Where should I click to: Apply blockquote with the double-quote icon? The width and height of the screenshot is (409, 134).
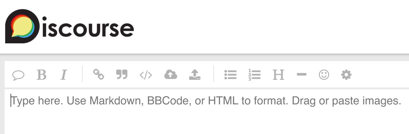pos(122,75)
